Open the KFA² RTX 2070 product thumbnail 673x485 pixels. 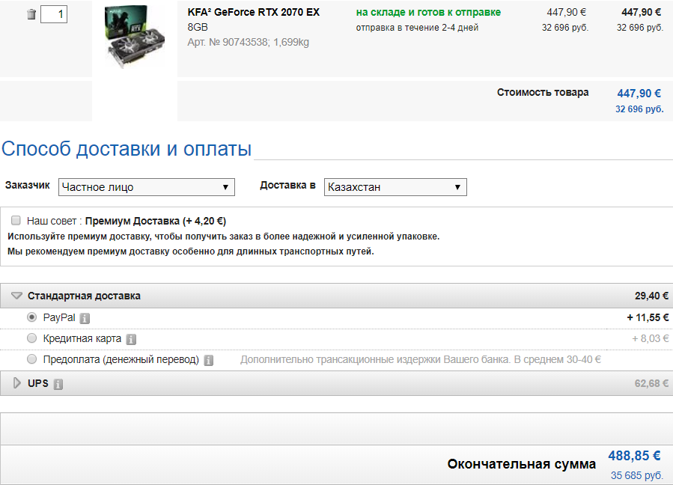[134, 37]
